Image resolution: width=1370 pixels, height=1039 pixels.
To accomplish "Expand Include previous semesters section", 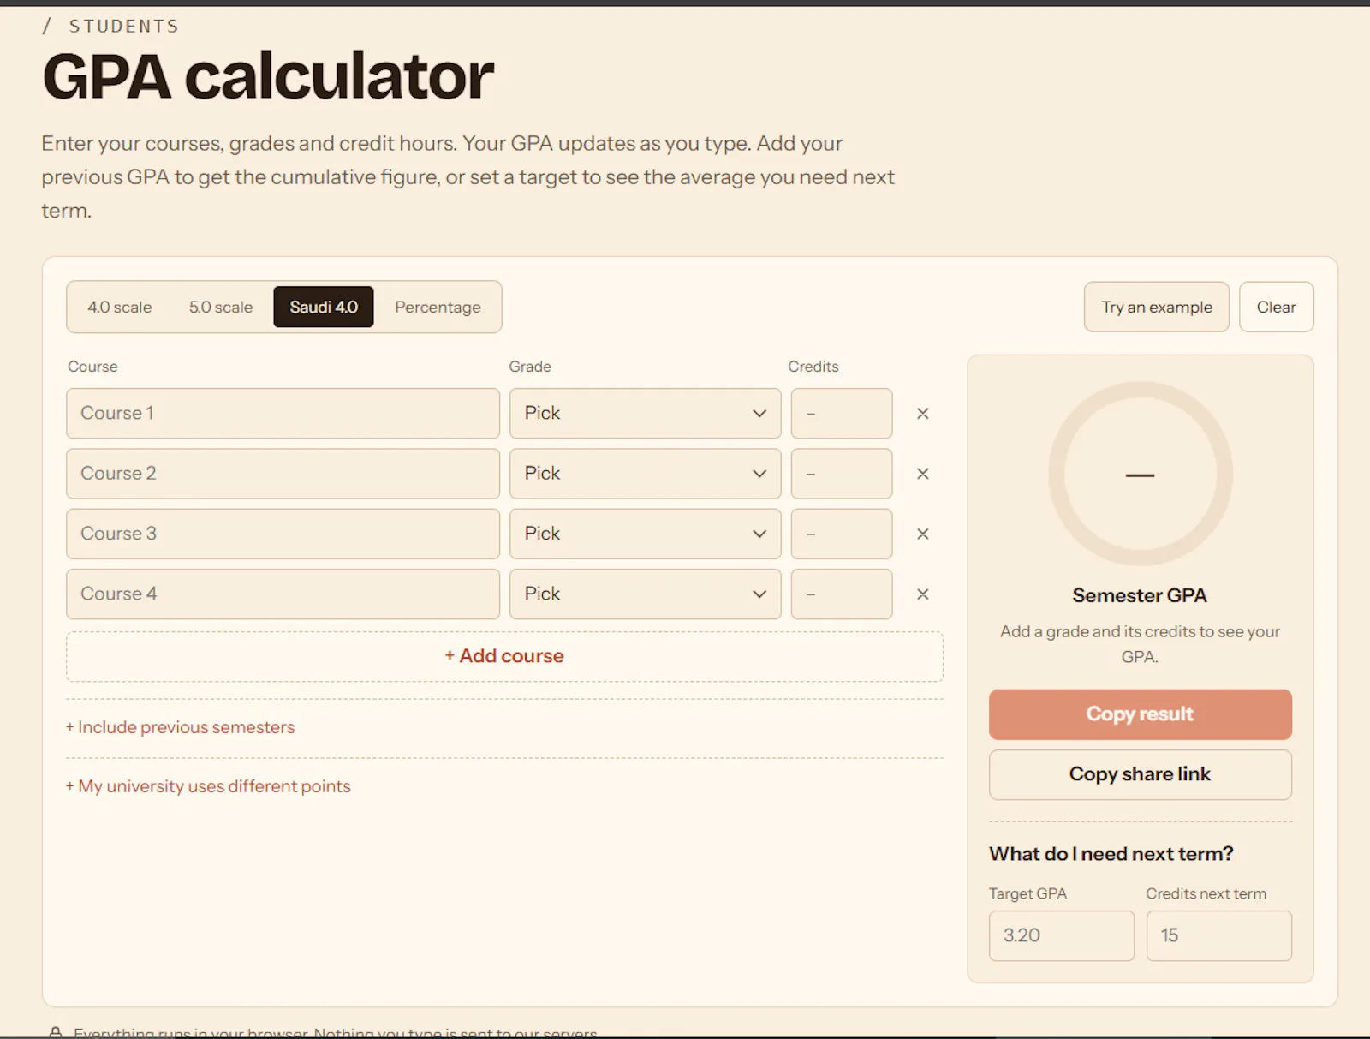I will 180,727.
